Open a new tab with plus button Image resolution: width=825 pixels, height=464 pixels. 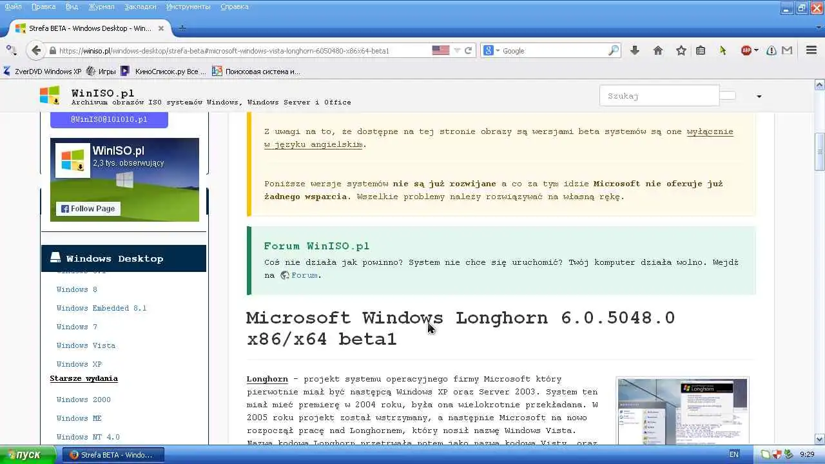182,28
